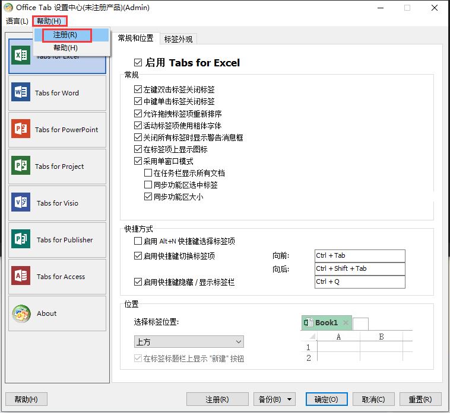Toggle 启用 Tabs for Excel checkbox
450x413 pixels.
point(138,62)
